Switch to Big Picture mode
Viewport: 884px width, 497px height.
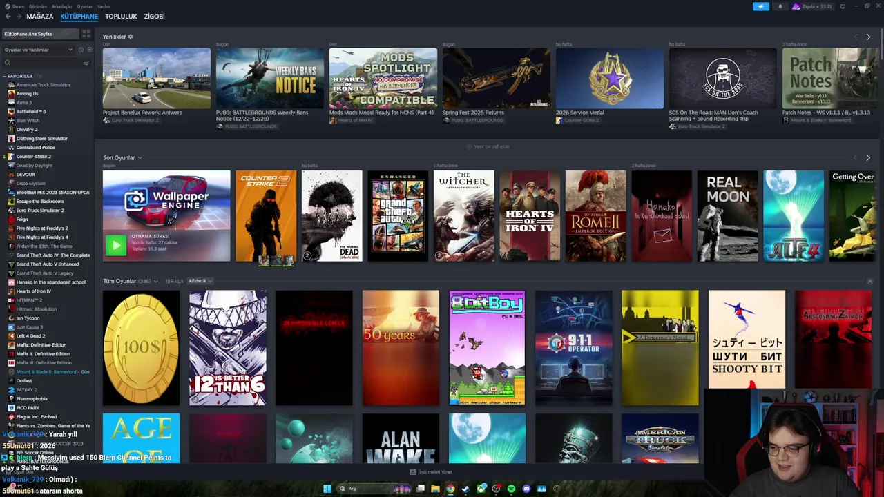point(843,6)
